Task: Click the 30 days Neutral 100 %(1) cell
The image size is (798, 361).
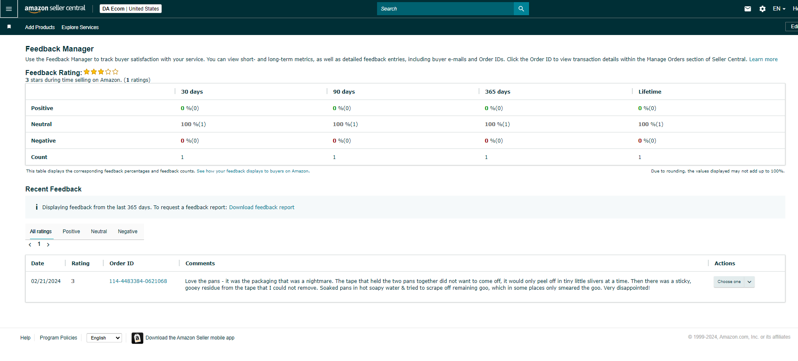Action: (193, 124)
